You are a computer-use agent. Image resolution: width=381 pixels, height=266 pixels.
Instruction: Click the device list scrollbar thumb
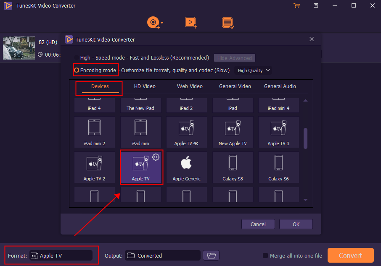tap(305, 138)
